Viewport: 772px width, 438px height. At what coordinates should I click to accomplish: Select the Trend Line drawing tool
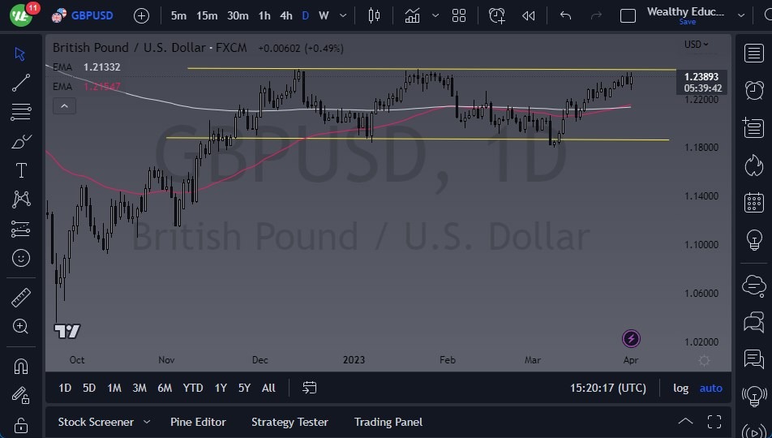point(21,83)
